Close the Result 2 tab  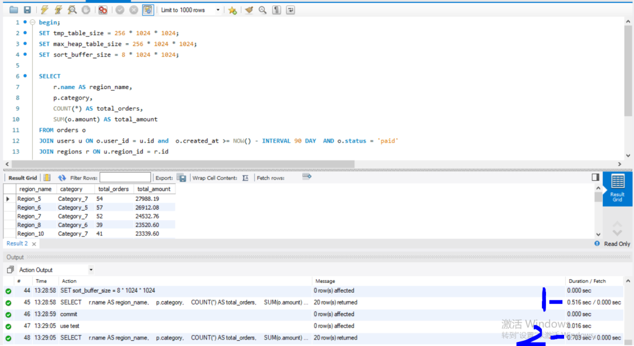(x=34, y=244)
